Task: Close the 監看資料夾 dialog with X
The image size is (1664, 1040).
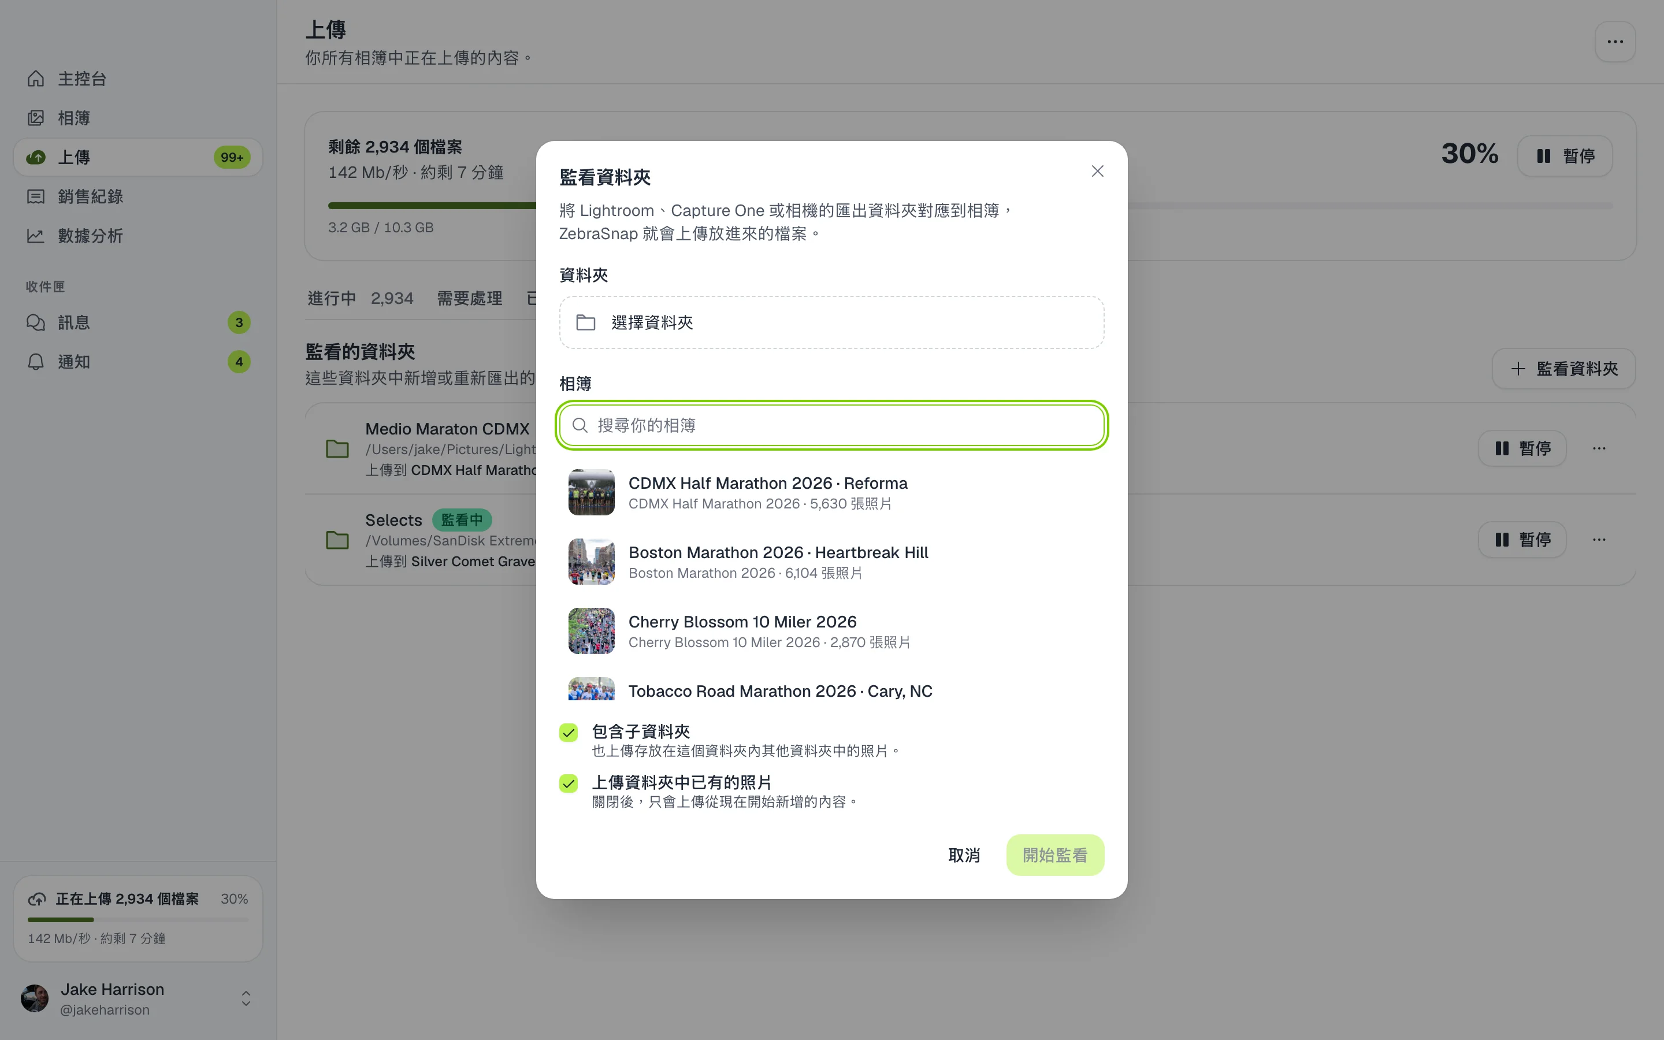Action: tap(1097, 171)
